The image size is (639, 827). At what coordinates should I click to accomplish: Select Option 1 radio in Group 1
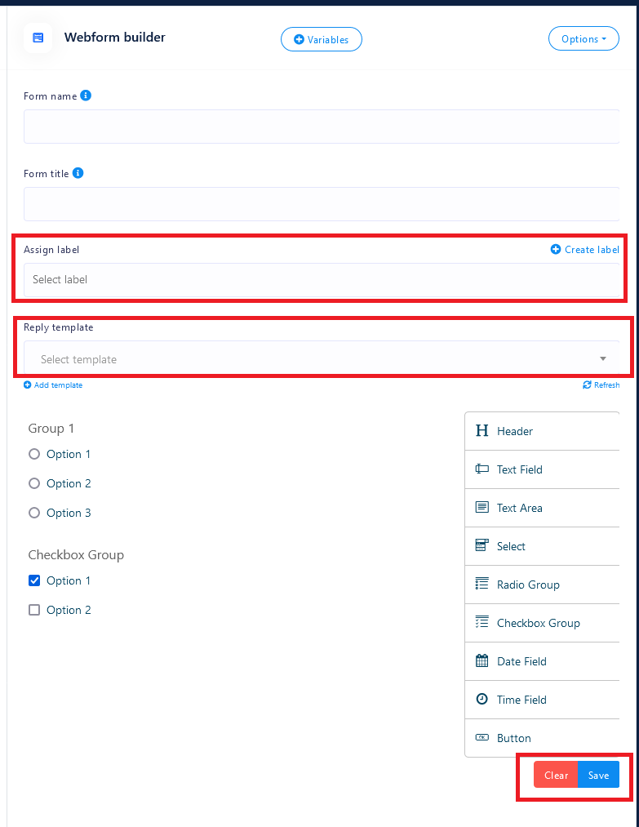34,454
